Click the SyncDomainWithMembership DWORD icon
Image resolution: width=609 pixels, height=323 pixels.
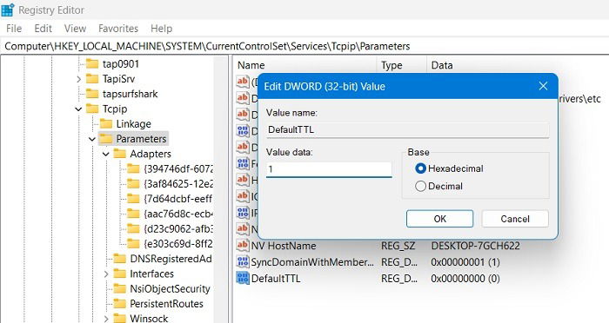click(243, 262)
